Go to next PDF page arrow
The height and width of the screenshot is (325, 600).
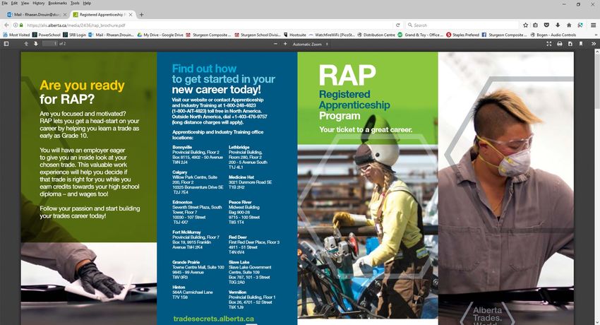pyautogui.click(x=35, y=44)
